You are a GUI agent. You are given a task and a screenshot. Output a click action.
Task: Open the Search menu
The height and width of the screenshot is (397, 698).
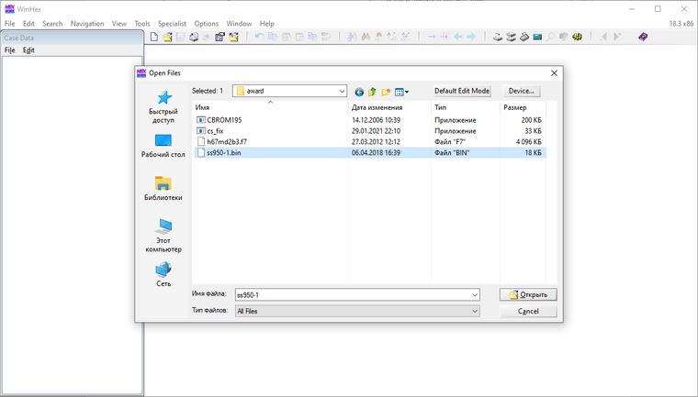[52, 24]
